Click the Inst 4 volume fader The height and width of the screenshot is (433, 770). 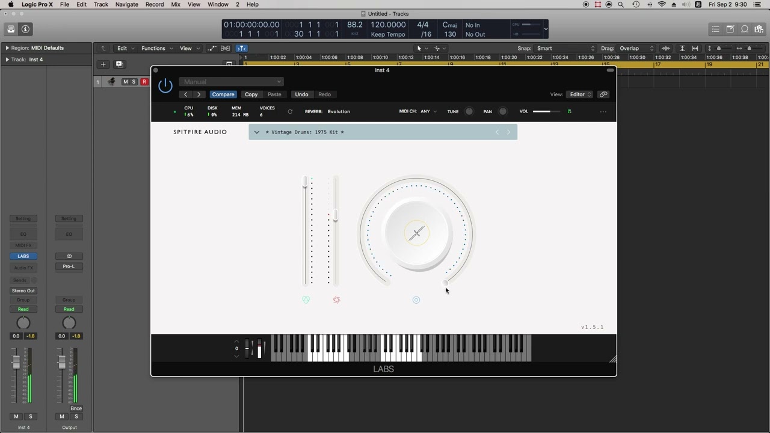click(16, 361)
